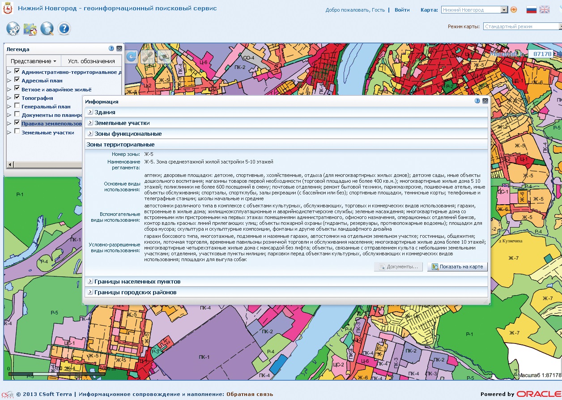The width and height of the screenshot is (562, 400).
Task: Open help in the Информация window header
Action: pos(477,101)
